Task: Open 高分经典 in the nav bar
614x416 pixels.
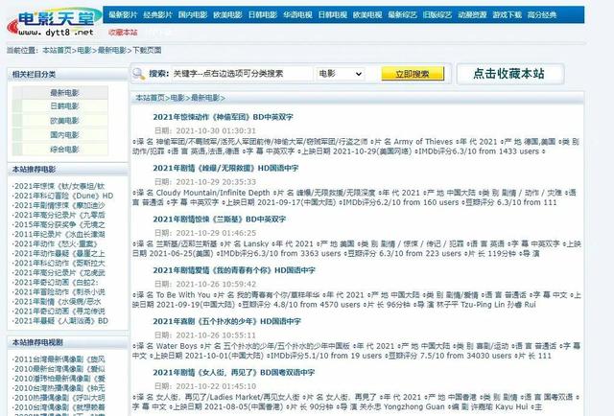Action: tap(542, 15)
